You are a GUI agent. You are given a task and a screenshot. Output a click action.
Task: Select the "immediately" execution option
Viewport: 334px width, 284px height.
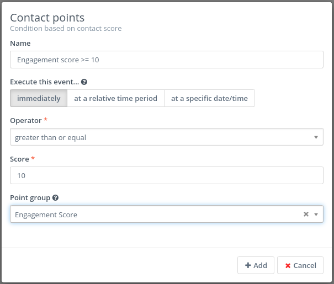click(x=39, y=98)
